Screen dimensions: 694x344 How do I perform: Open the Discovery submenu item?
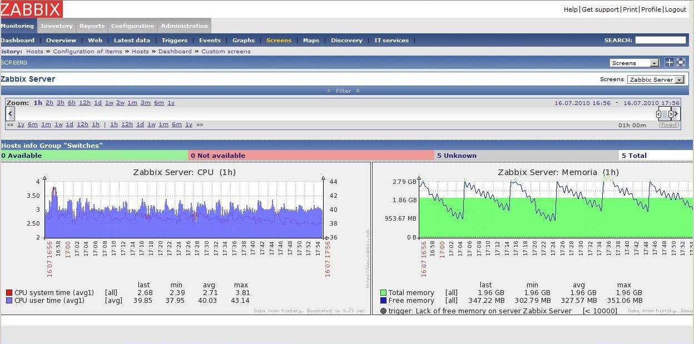(x=346, y=40)
